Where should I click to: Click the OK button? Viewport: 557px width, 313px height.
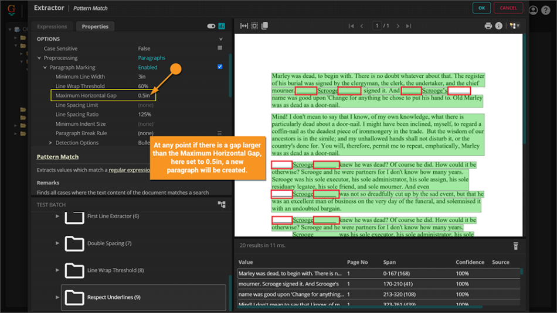pos(481,8)
